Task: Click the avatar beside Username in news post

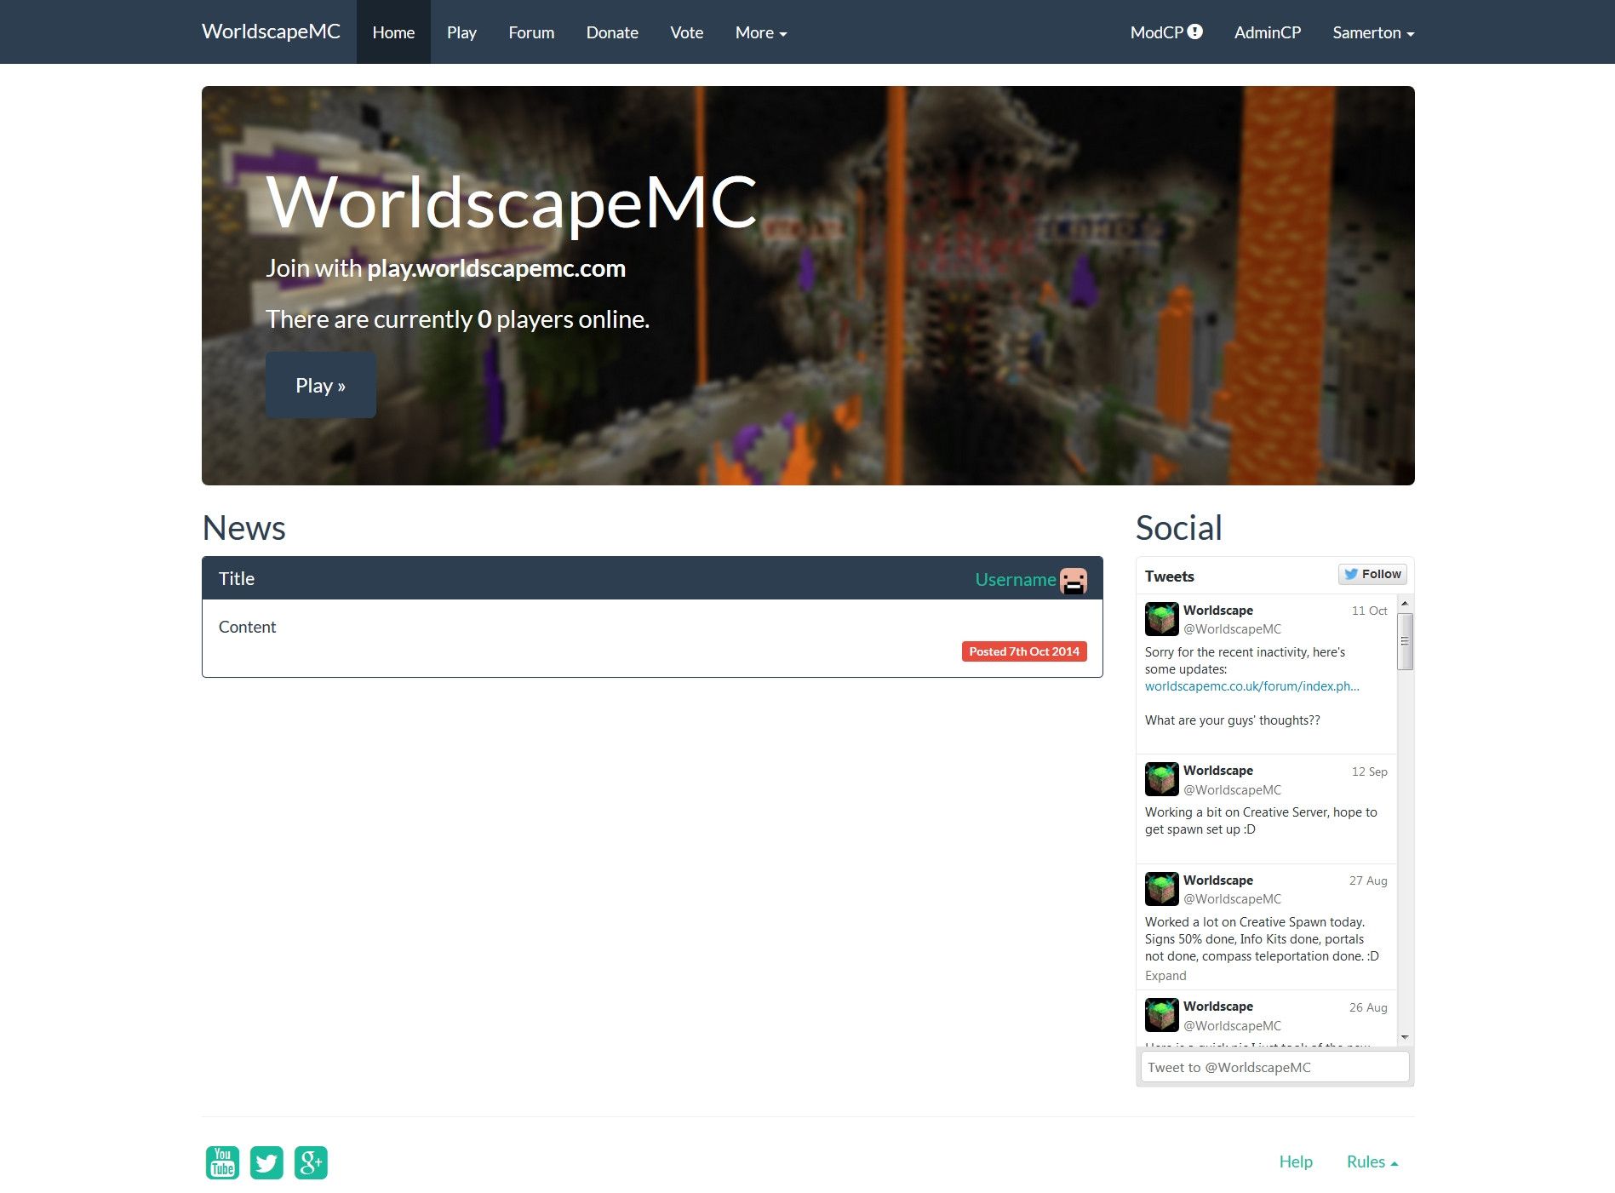Action: click(x=1073, y=579)
